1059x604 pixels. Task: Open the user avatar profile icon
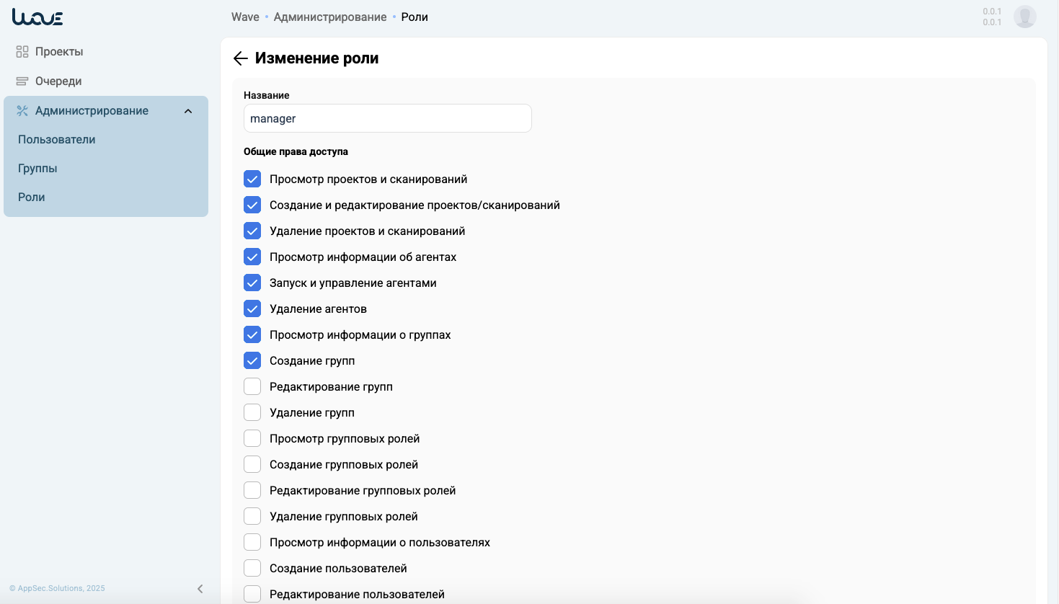tap(1024, 17)
